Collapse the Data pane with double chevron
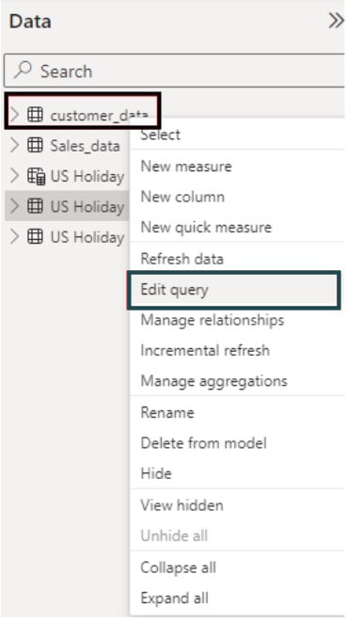 click(x=336, y=21)
